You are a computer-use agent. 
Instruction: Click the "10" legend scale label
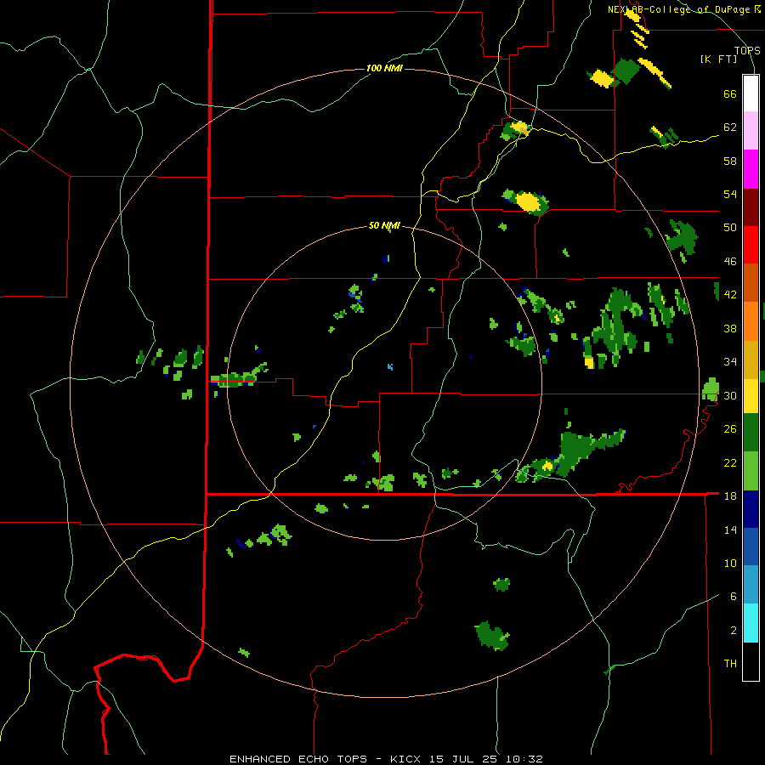pos(730,564)
